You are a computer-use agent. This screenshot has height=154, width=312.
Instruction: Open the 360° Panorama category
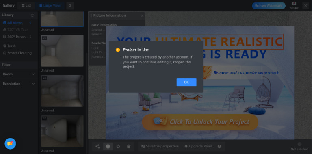(17, 37)
